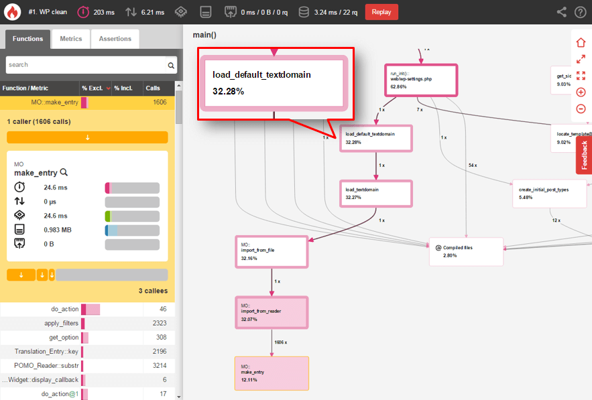Switch to the Functions tab
This screenshot has height=400, width=592.
point(27,39)
